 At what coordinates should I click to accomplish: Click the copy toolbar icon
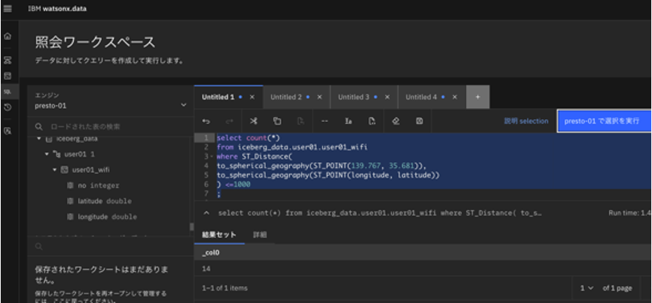tap(277, 121)
